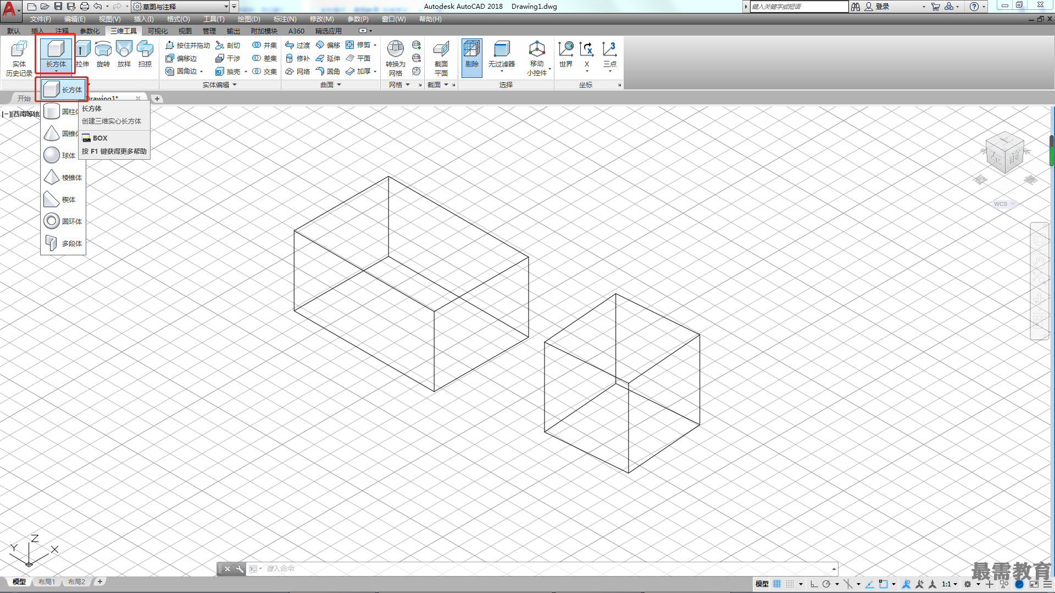Switch to the 布局1 layout tab
The width and height of the screenshot is (1055, 593).
47,581
